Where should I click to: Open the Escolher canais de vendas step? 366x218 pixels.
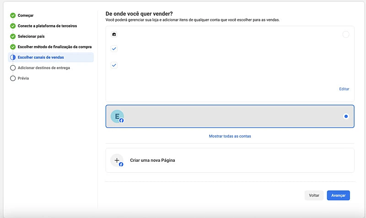click(41, 58)
